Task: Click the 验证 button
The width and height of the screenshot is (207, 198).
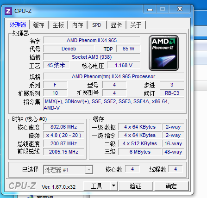Action: [x=136, y=186]
